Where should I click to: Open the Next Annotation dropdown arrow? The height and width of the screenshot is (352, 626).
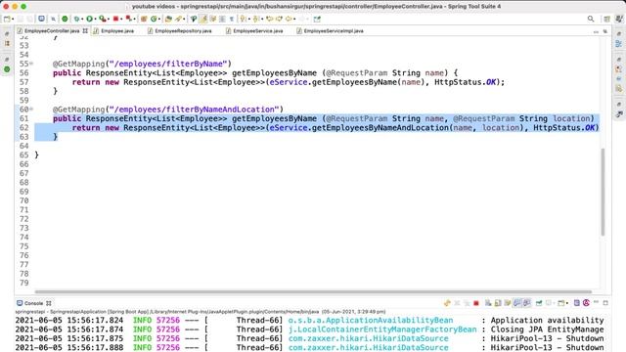coord(248,19)
